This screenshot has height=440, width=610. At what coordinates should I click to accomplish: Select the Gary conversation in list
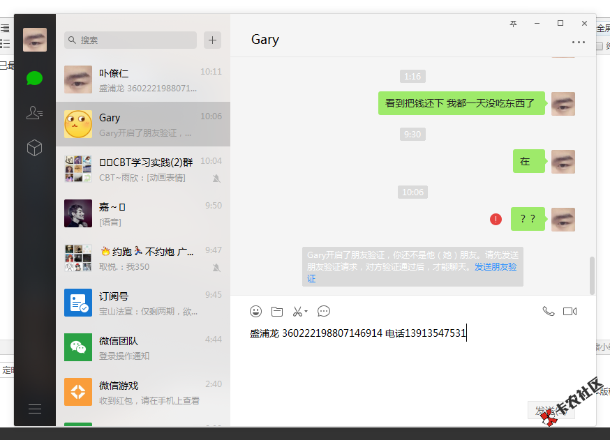[x=143, y=124]
